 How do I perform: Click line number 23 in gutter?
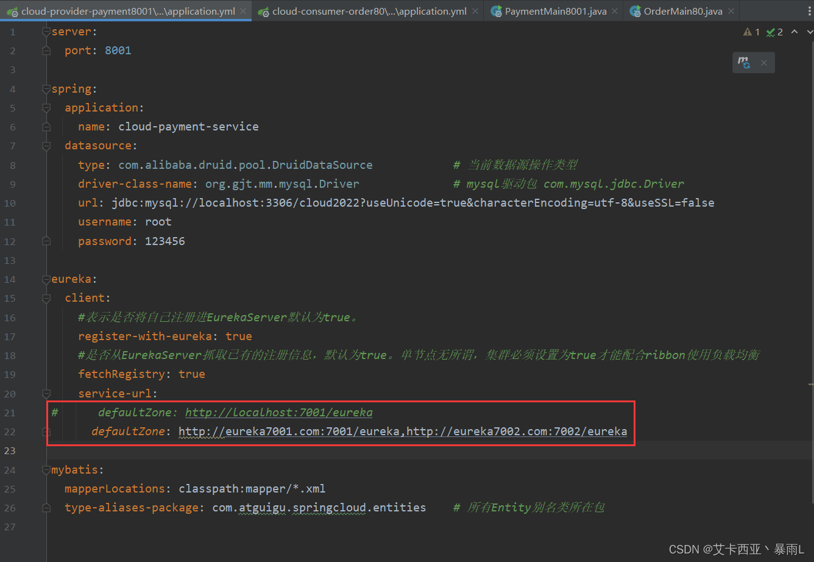click(9, 450)
